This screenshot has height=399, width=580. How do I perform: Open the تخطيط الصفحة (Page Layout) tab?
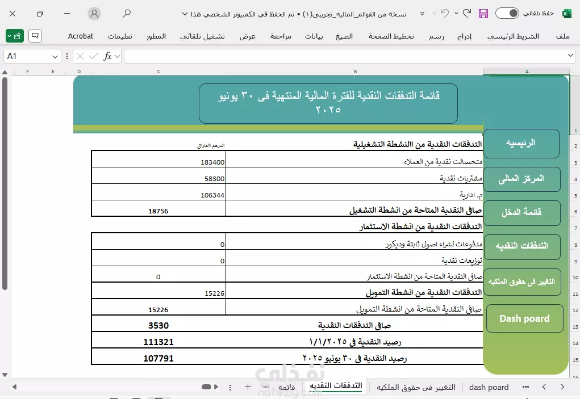(x=391, y=36)
